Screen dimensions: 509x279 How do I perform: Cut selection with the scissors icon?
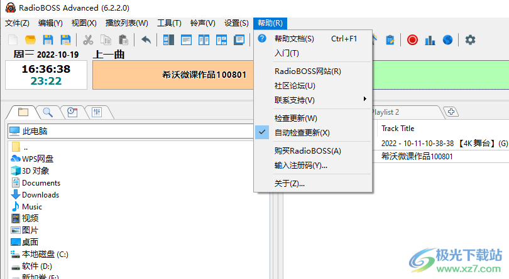pos(88,40)
